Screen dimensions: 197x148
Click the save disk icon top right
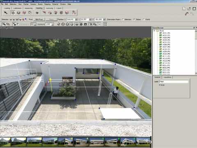click(194, 9)
